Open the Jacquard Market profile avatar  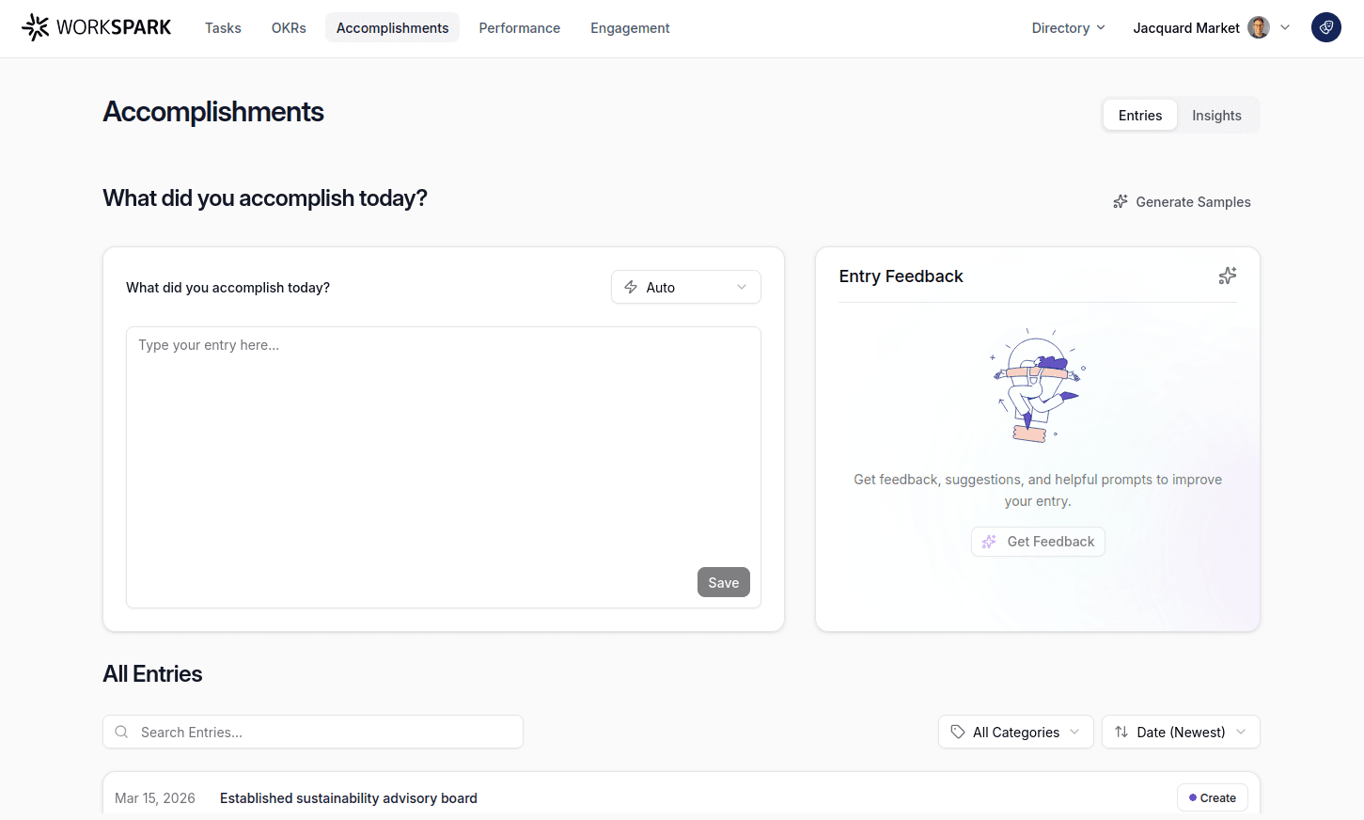click(1257, 27)
